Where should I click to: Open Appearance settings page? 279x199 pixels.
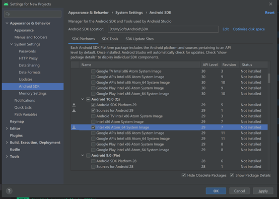(x=24, y=30)
